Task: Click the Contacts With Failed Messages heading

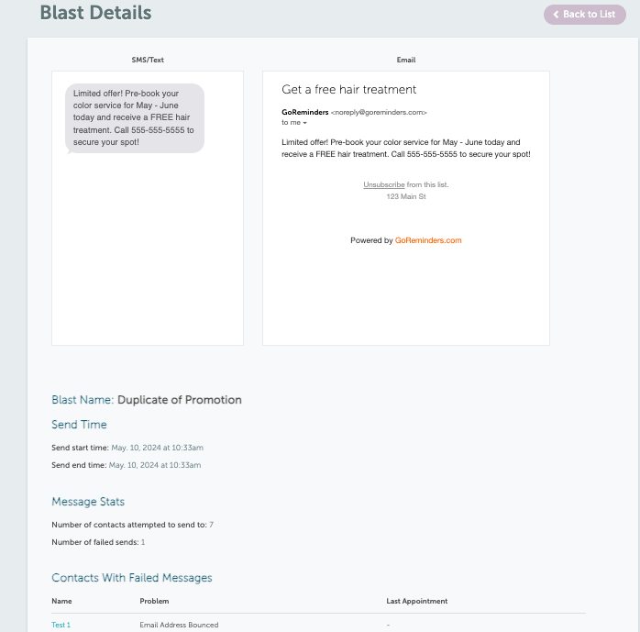Action: click(132, 578)
